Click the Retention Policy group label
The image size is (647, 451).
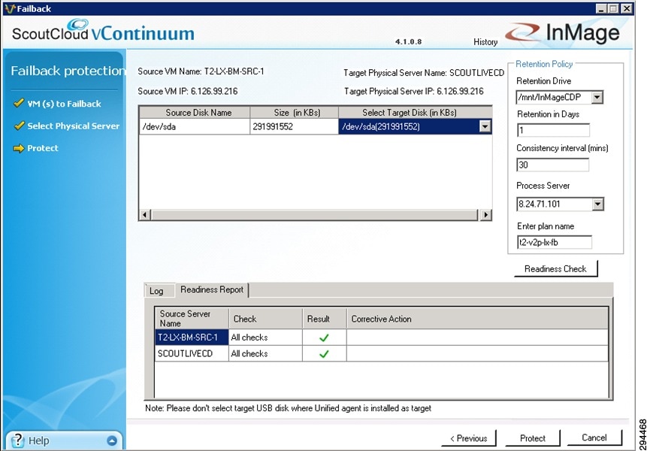click(544, 64)
